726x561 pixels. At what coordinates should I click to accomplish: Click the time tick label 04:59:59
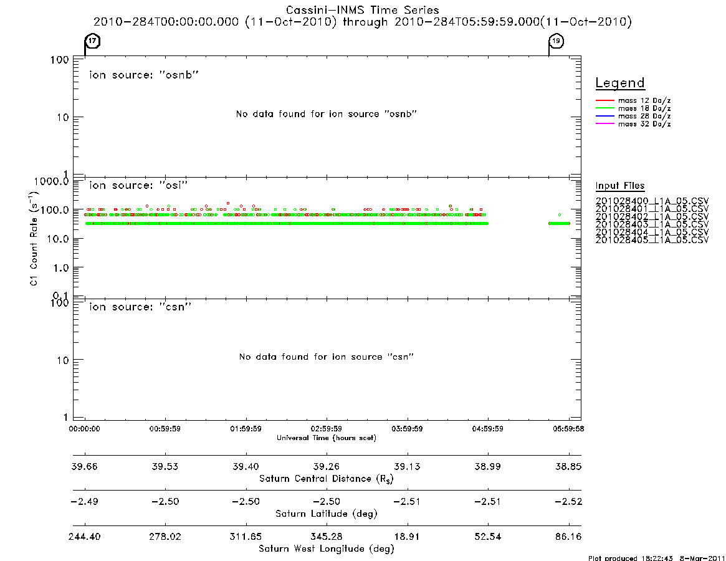487,429
